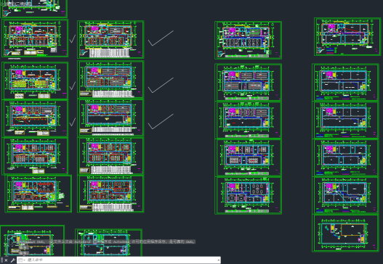Viewport: 383px width, 264px height.
Task: Select the lowest small checkmark annotation
Action: [73, 122]
